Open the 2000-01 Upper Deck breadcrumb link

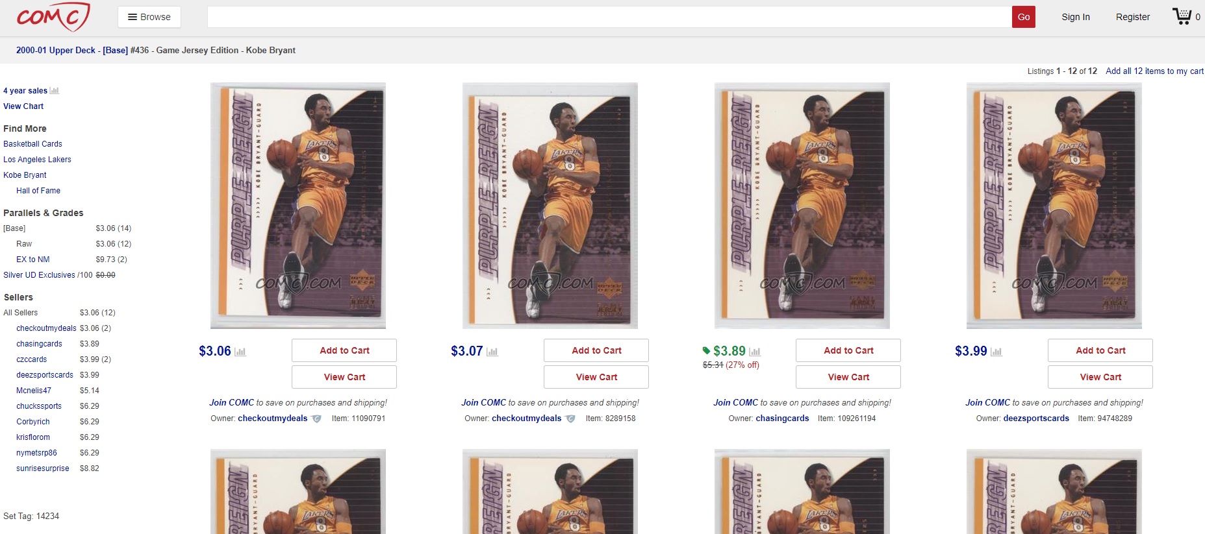tap(56, 50)
